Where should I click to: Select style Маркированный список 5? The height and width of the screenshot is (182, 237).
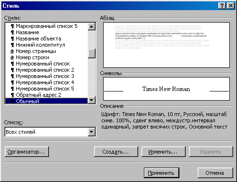point(47,26)
